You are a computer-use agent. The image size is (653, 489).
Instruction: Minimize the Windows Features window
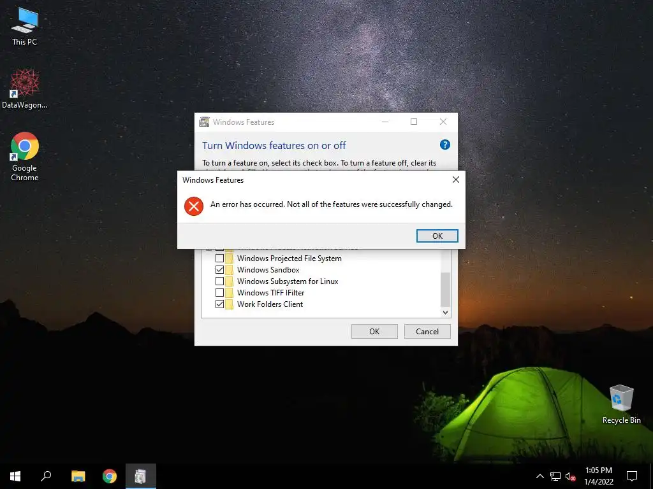click(x=385, y=122)
